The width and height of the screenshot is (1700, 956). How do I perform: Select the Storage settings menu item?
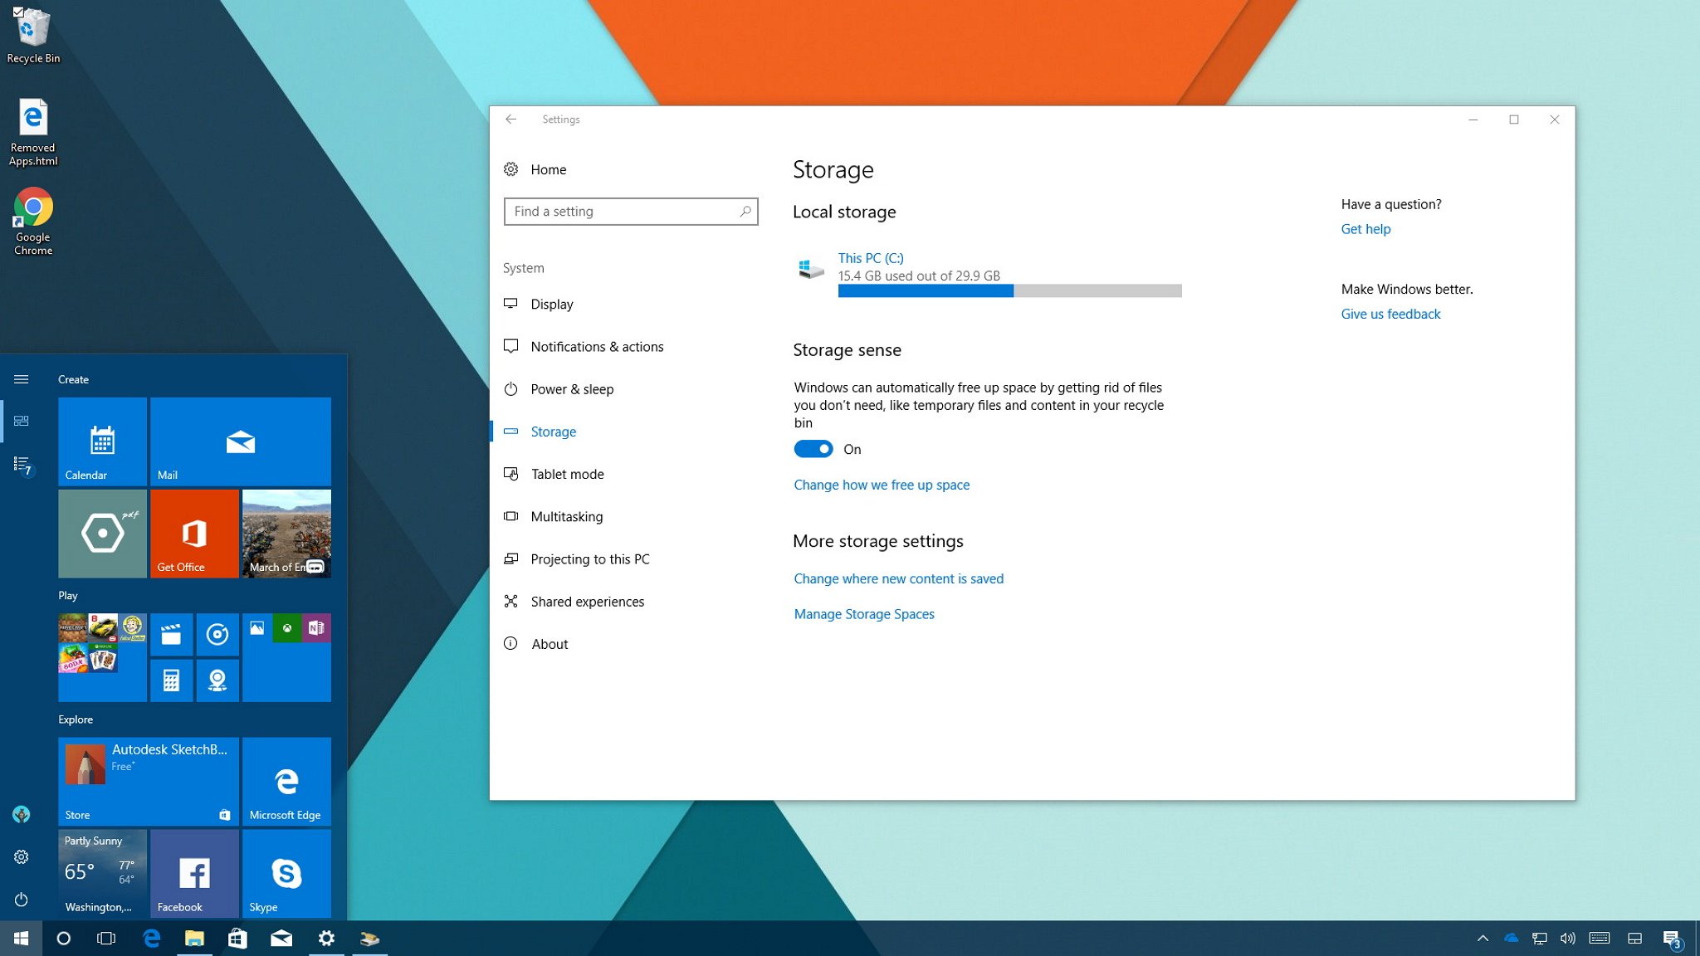554,430
